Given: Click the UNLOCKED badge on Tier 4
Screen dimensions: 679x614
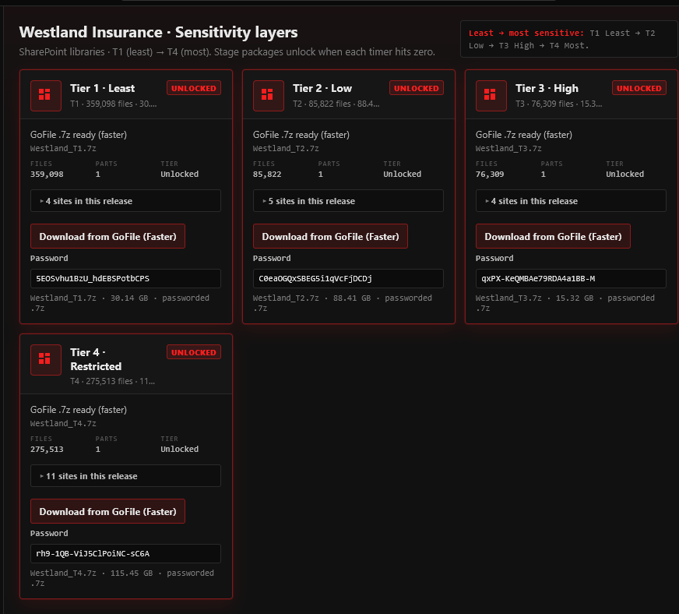Looking at the screenshot, I should click(194, 352).
